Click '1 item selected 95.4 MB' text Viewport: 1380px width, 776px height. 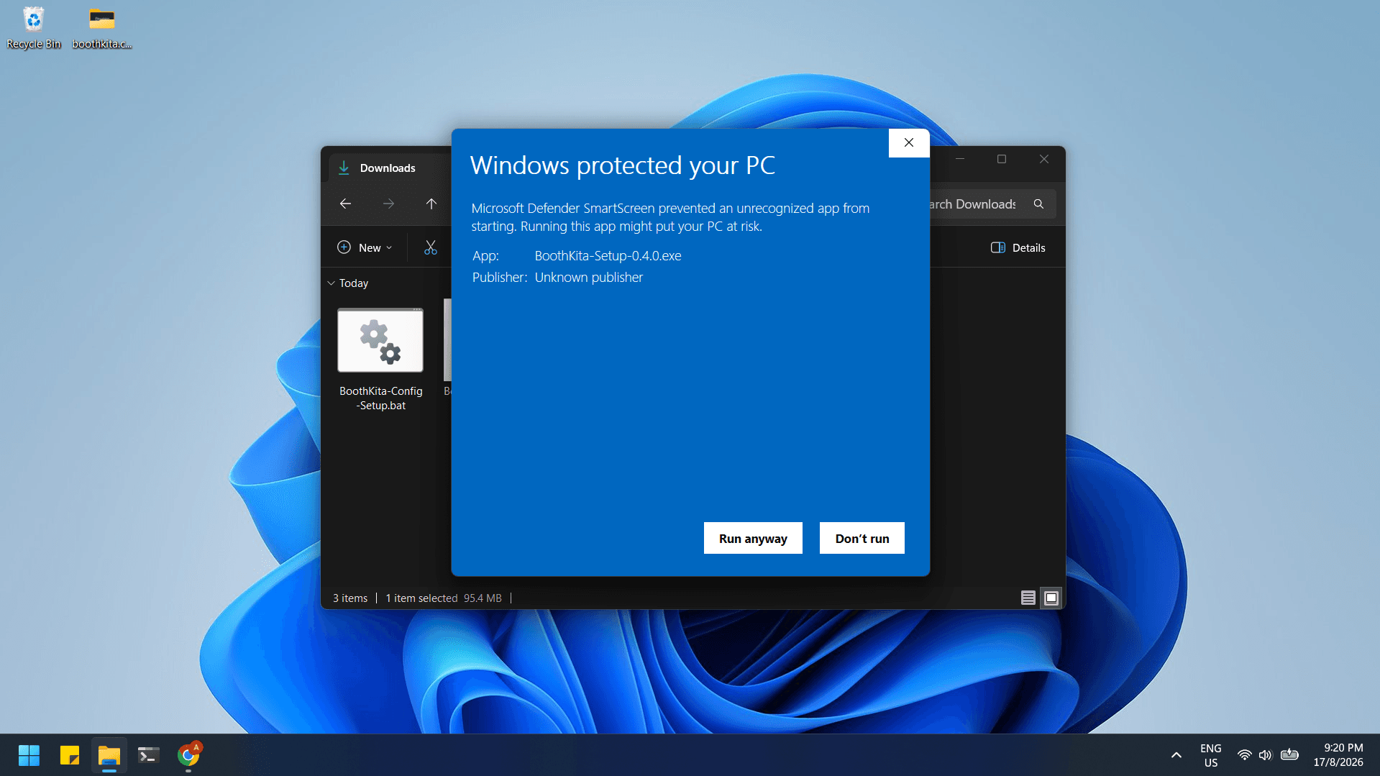(444, 598)
